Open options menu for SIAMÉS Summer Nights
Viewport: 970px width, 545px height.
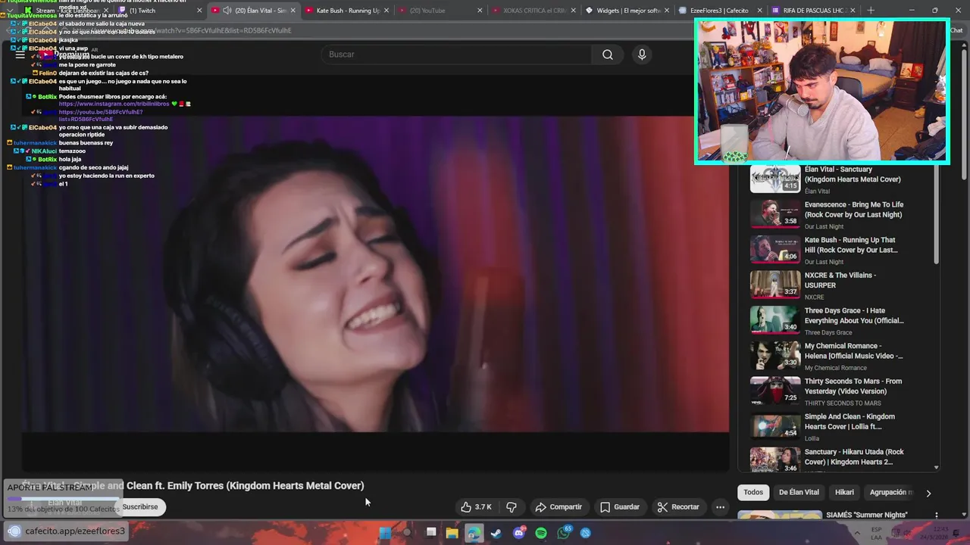coord(936,515)
